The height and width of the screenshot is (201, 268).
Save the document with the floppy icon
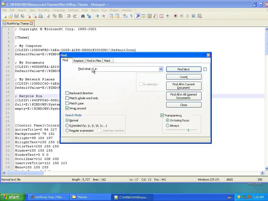coord(16,16)
